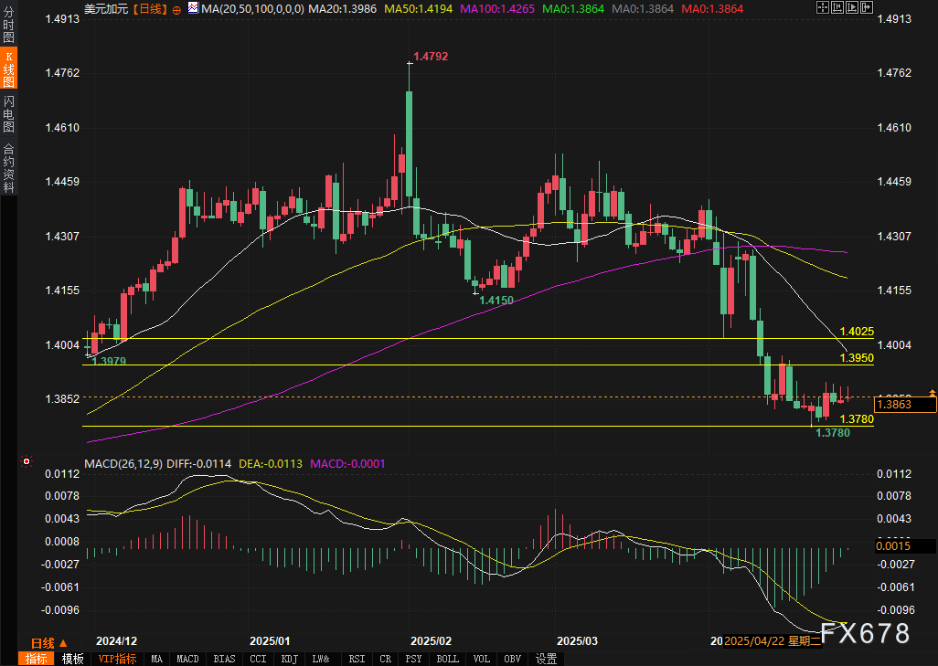Click the orange crosshair icon beside 日线
Screen dimensions: 938x666
click(176, 7)
